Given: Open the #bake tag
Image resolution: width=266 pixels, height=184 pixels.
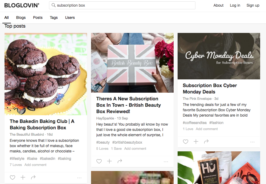Looking at the screenshot, I should coord(32,159).
